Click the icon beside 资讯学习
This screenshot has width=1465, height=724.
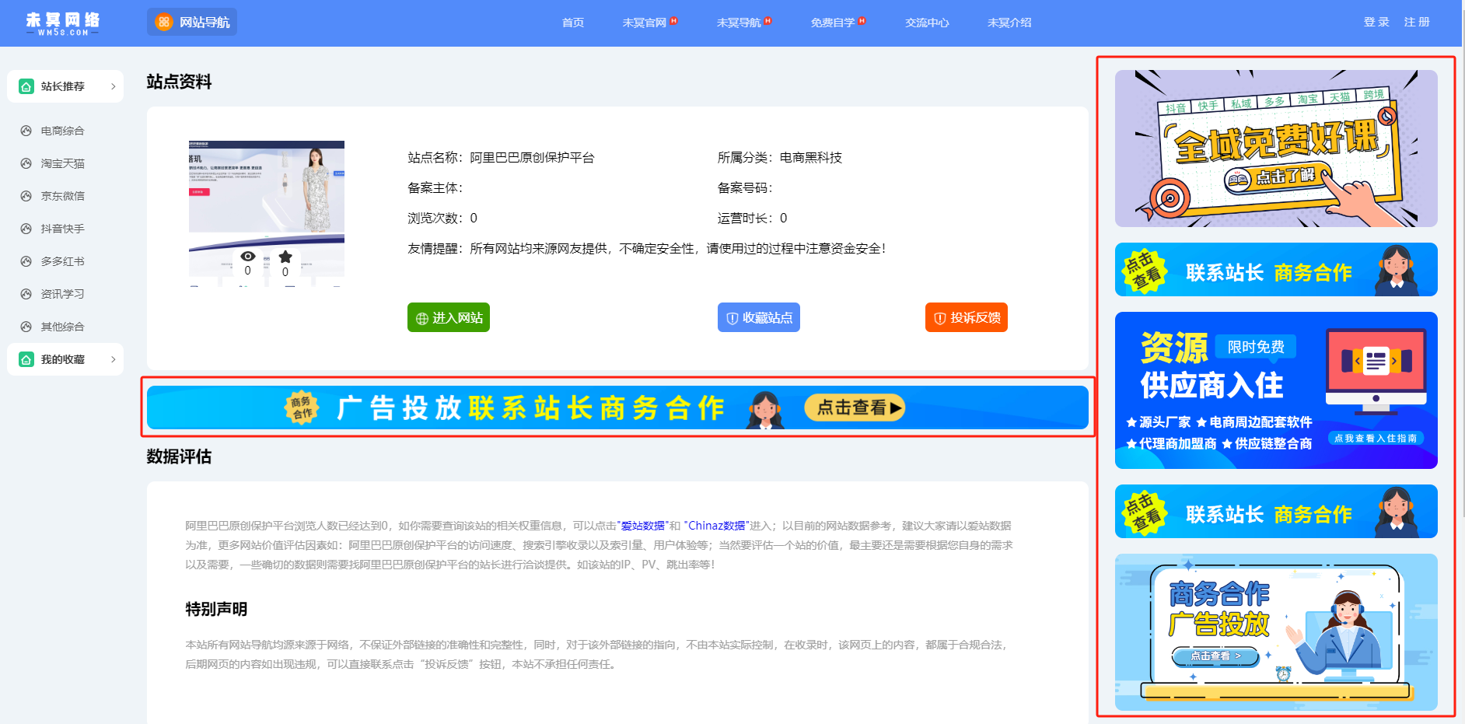(26, 294)
